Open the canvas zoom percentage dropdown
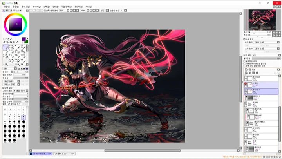 click(x=68, y=11)
